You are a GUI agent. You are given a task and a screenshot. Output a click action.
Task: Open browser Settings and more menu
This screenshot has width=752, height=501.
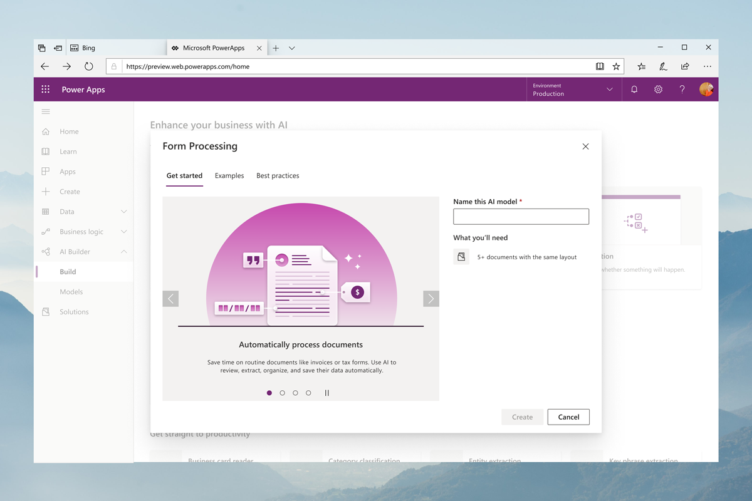[708, 66]
